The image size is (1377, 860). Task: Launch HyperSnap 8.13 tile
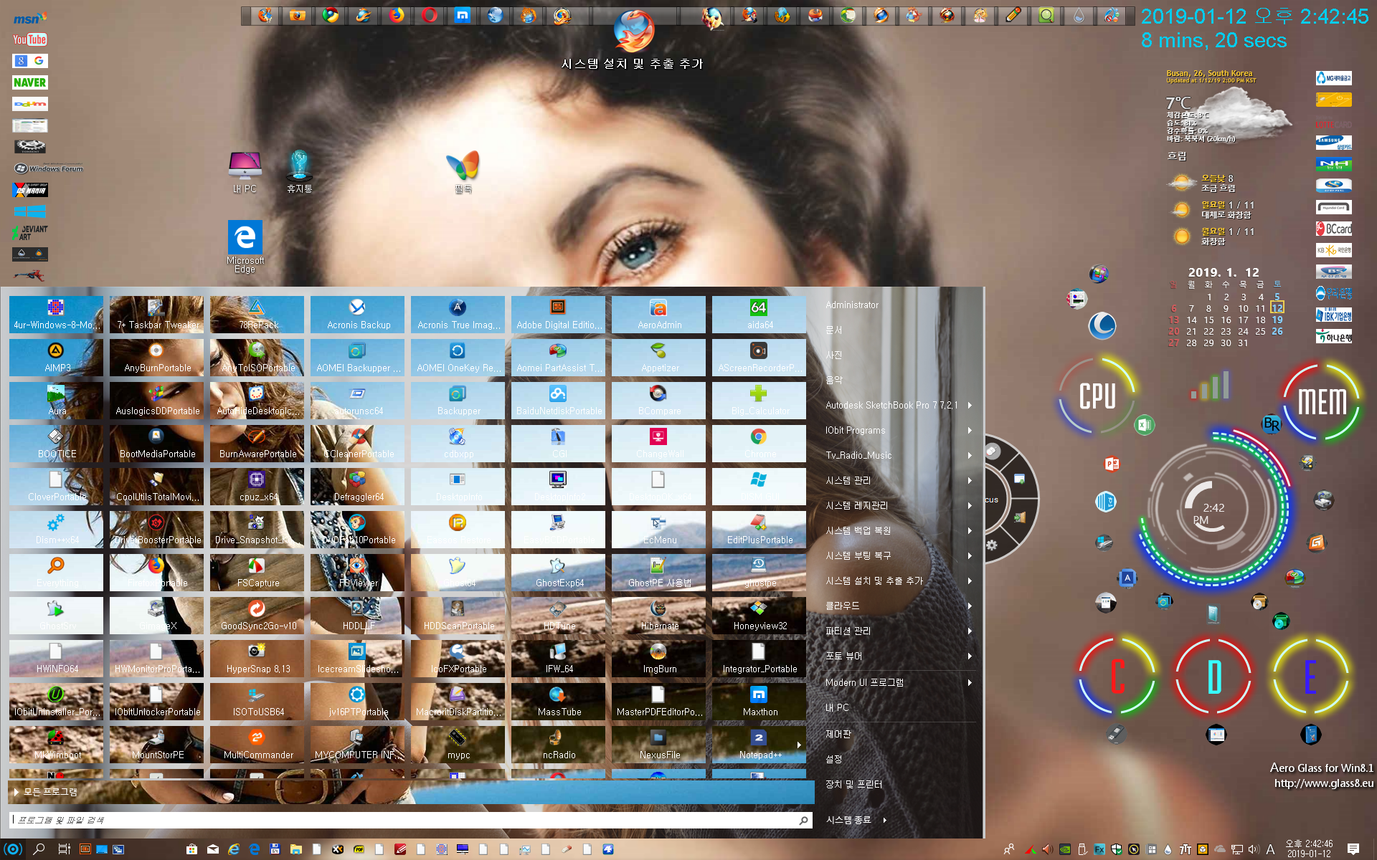coord(257,659)
